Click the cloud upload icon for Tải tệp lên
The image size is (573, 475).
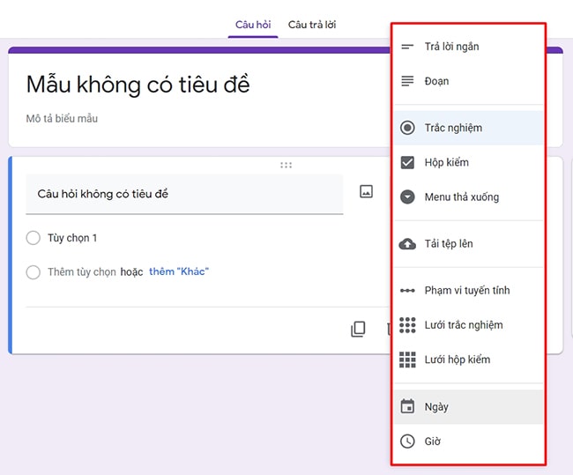coord(407,244)
